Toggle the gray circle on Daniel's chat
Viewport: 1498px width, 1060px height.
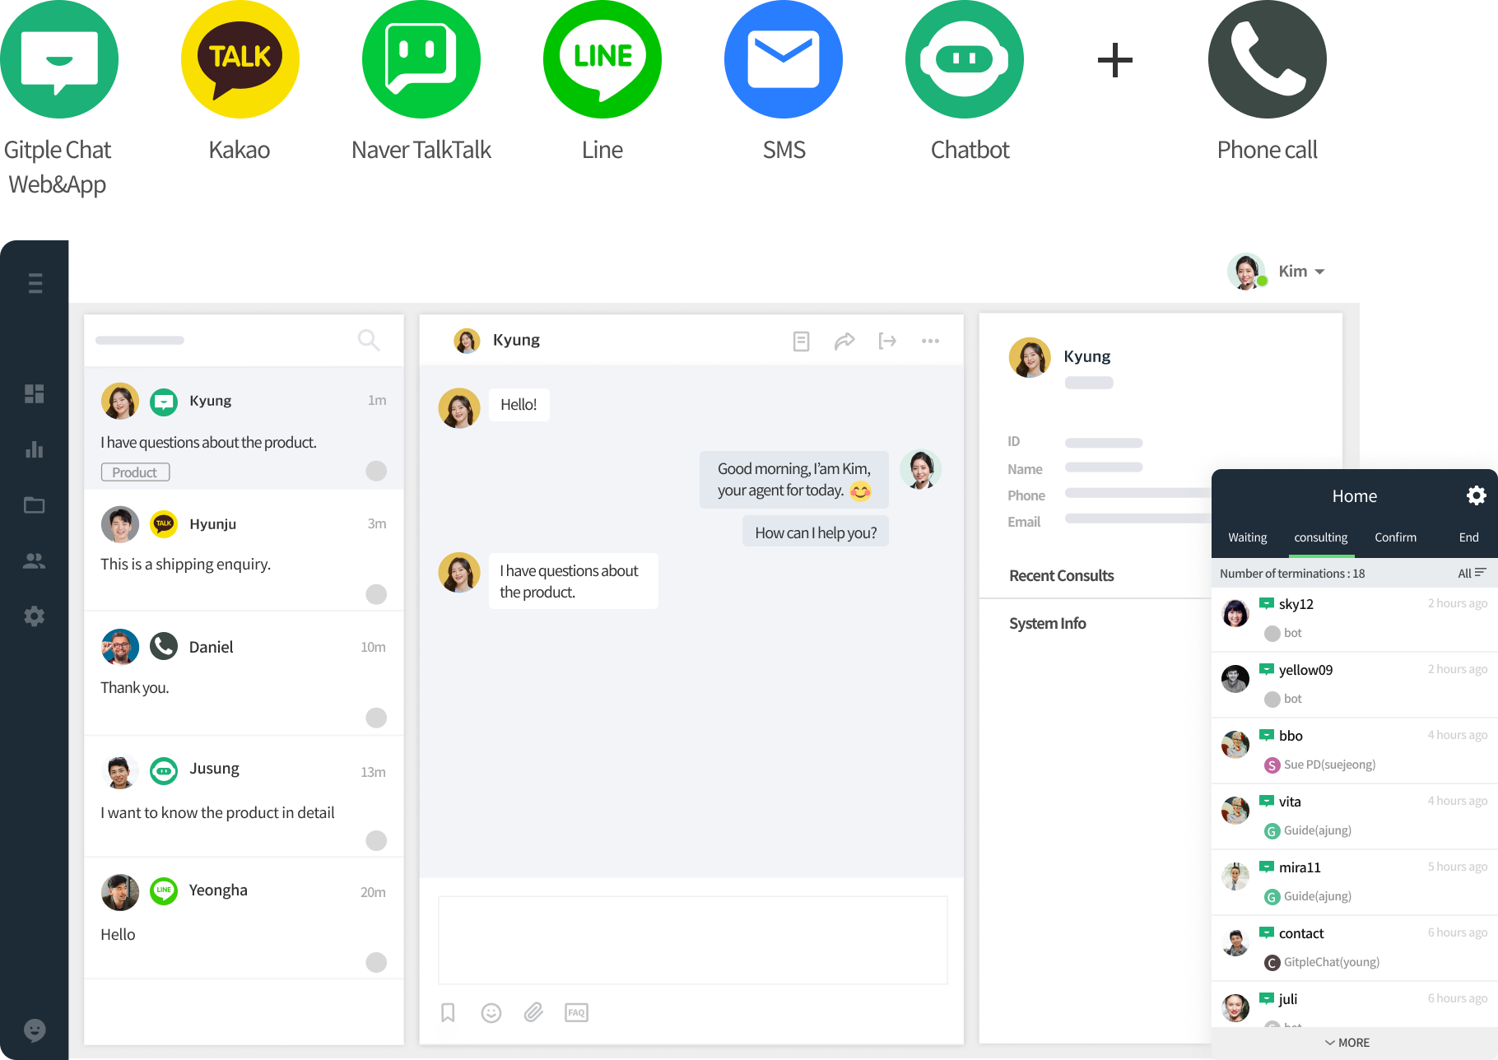pyautogui.click(x=376, y=718)
